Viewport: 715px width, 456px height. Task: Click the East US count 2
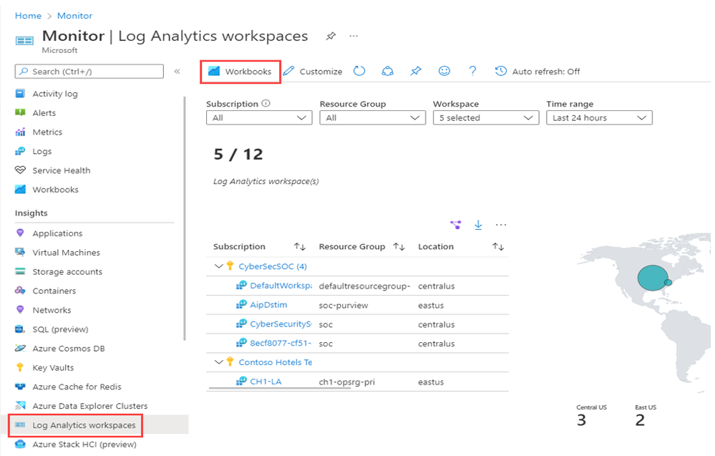pyautogui.click(x=640, y=420)
